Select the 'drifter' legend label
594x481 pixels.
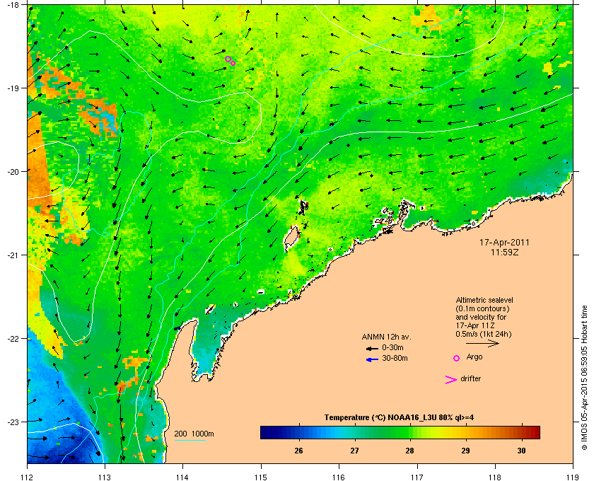[x=470, y=378]
